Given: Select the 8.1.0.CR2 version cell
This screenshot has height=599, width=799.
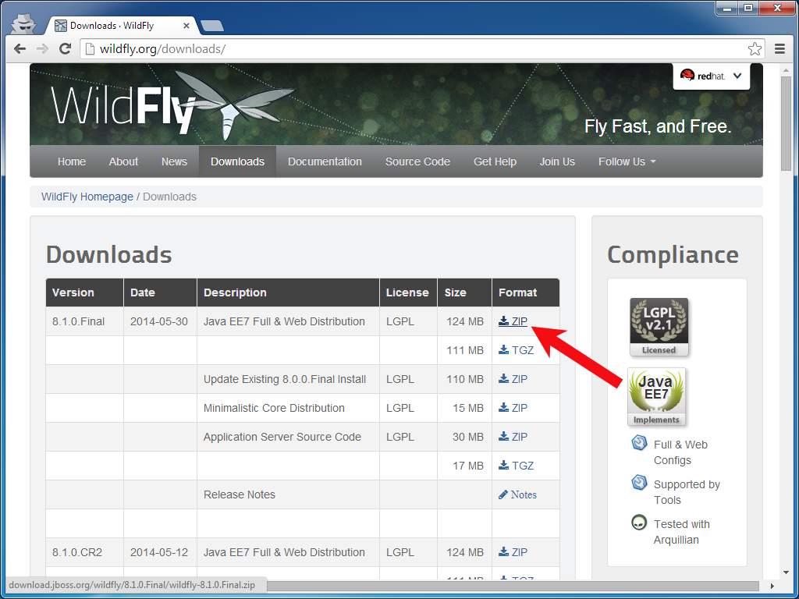Looking at the screenshot, I should click(x=84, y=552).
